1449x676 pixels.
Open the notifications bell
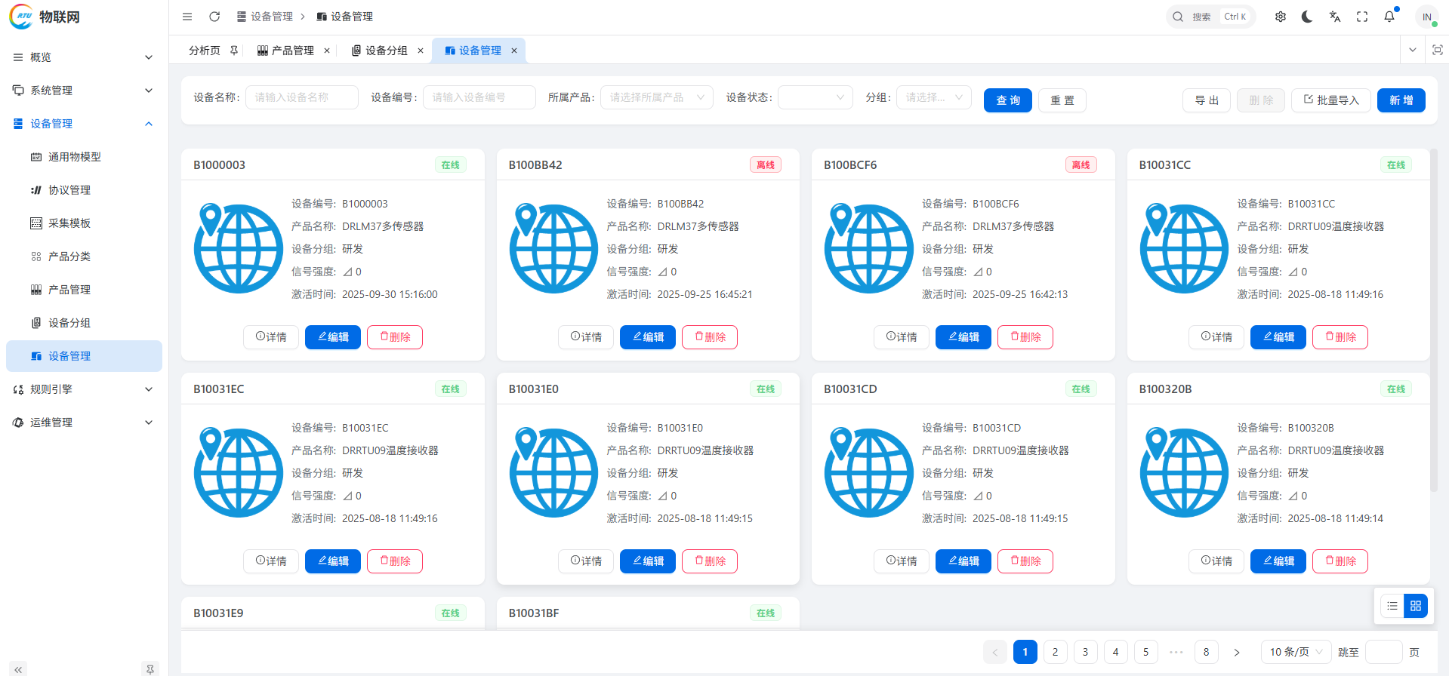click(x=1389, y=17)
